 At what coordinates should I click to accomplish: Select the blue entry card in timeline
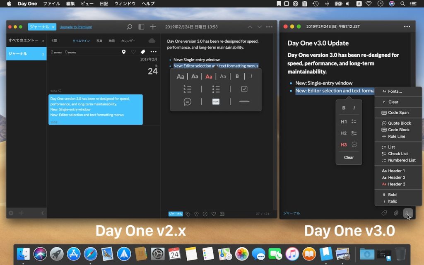(96, 109)
